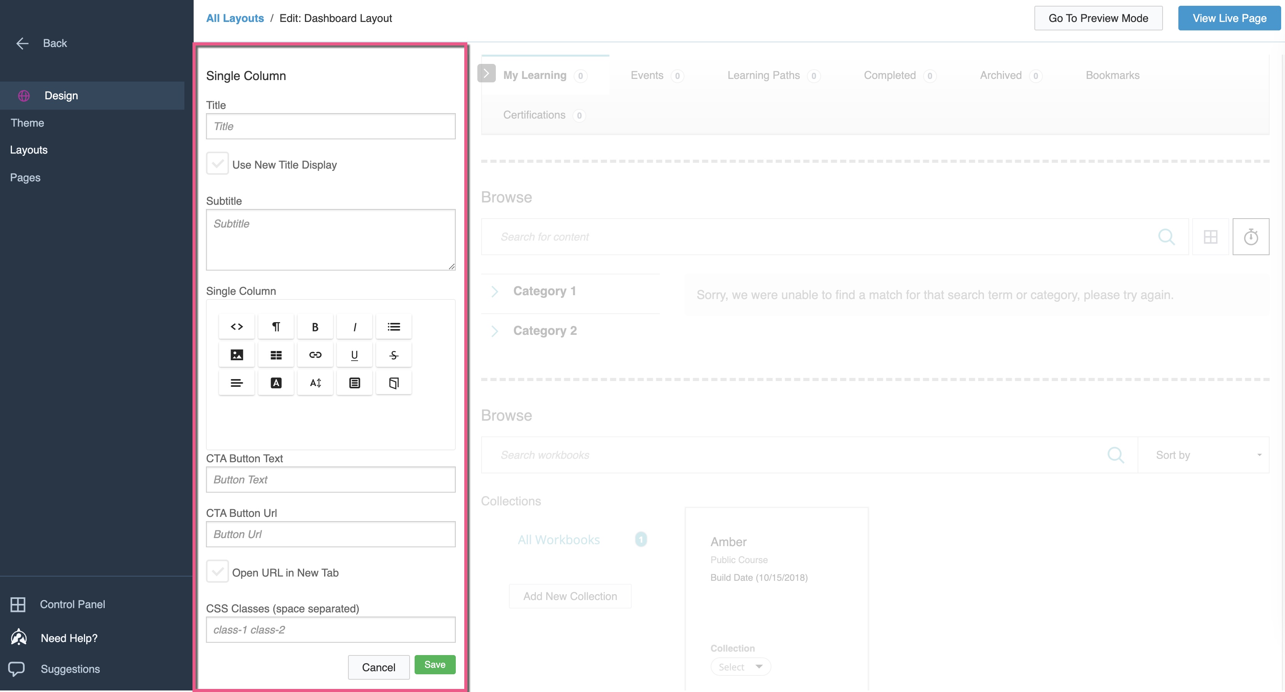Expand the dashboard tabs arrow toggle
1285x692 pixels.
[486, 73]
